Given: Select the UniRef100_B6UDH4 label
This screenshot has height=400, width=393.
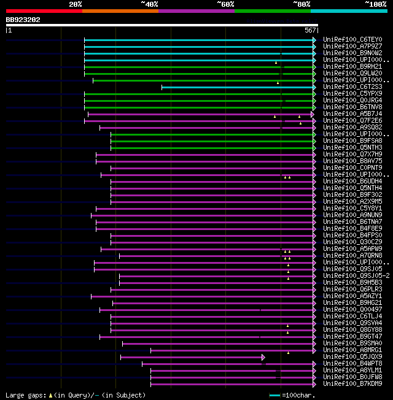Looking at the screenshot, I should pos(352,182).
